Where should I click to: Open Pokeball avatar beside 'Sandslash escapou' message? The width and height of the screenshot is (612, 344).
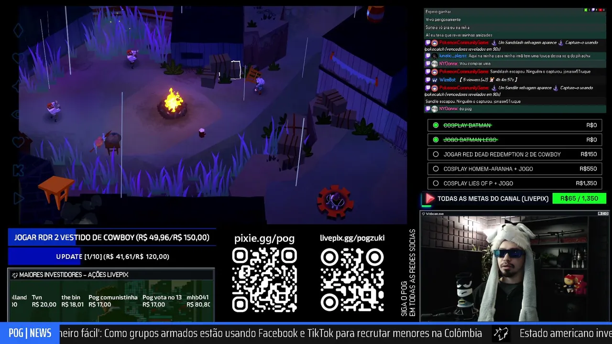click(x=434, y=72)
